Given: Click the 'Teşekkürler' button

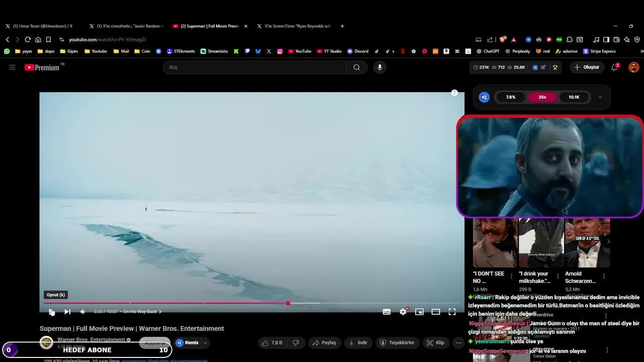Looking at the screenshot, I should click(x=397, y=343).
